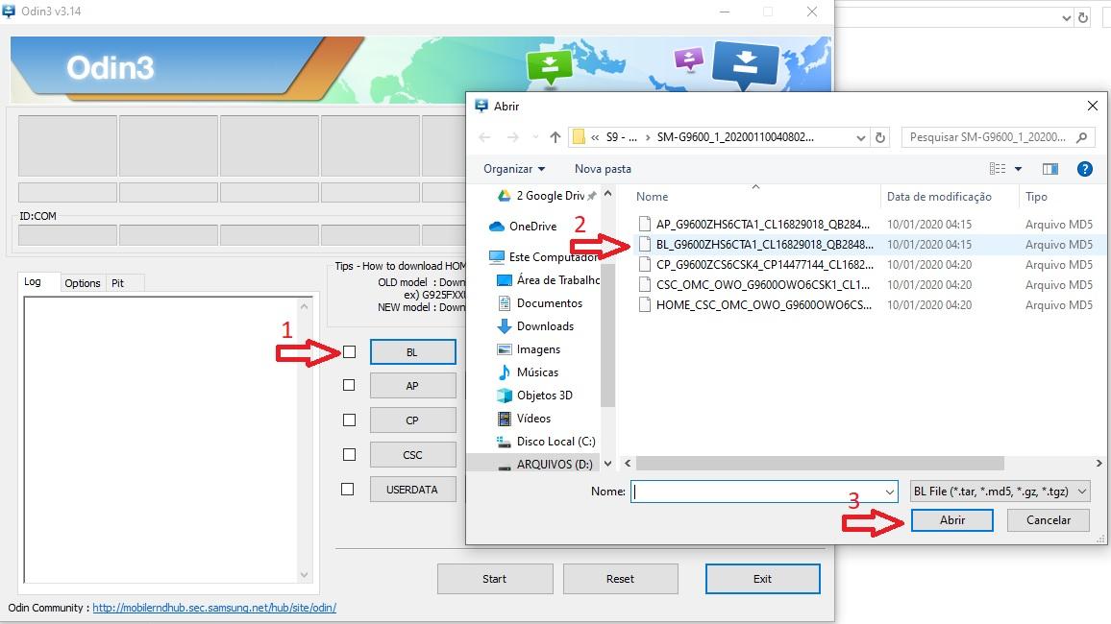
Task: Click Odin's Reset button
Action: [x=620, y=579]
